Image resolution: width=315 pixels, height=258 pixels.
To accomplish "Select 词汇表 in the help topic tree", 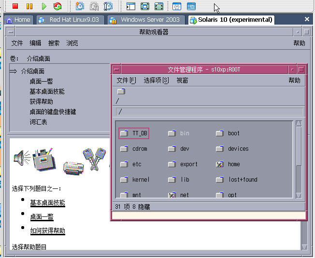I will [38, 122].
